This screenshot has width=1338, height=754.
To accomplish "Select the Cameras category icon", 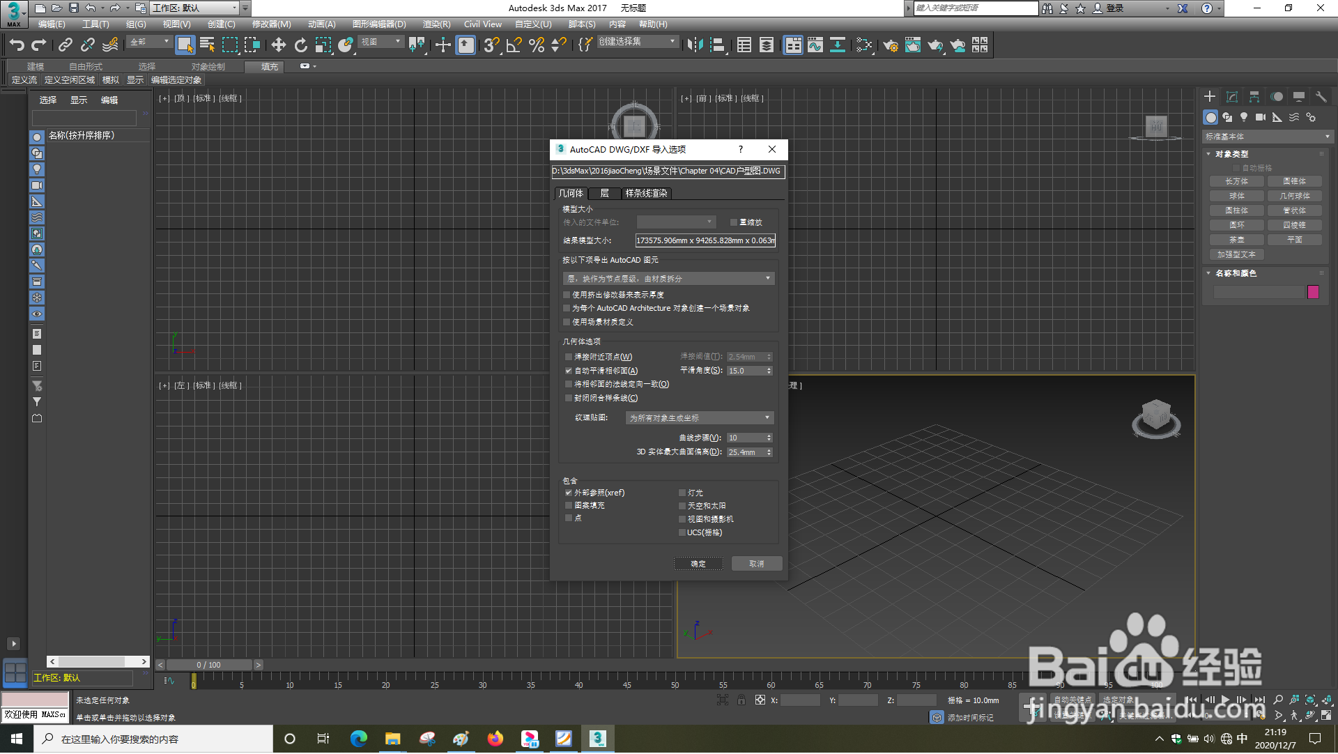I will click(1261, 117).
